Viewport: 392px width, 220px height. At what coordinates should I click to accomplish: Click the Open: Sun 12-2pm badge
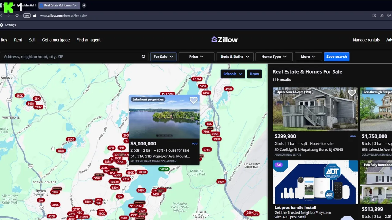(294, 92)
